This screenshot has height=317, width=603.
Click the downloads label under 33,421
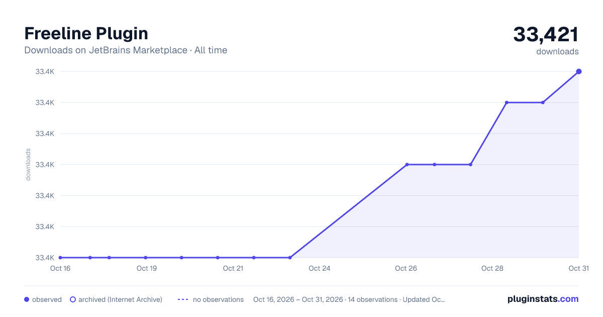tap(557, 51)
